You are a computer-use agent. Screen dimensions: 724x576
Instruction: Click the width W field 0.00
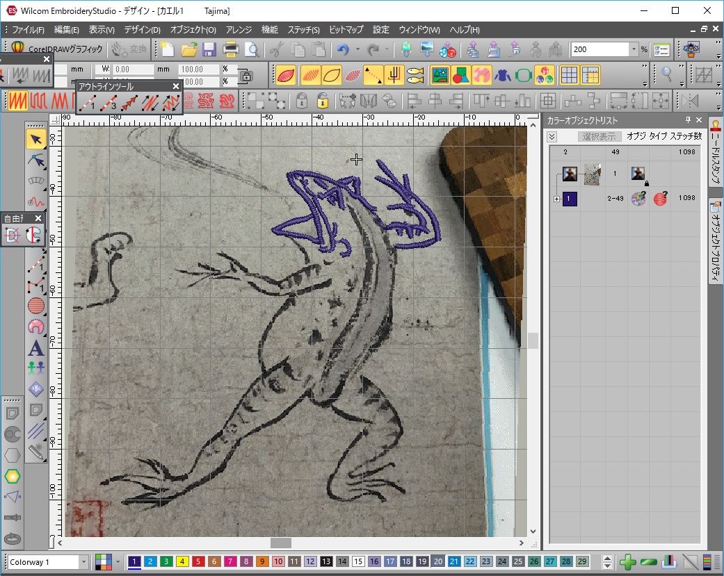coord(133,69)
